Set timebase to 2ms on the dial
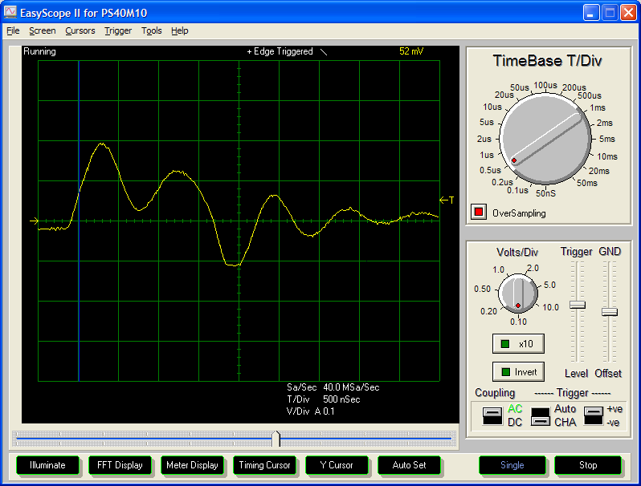 click(604, 123)
